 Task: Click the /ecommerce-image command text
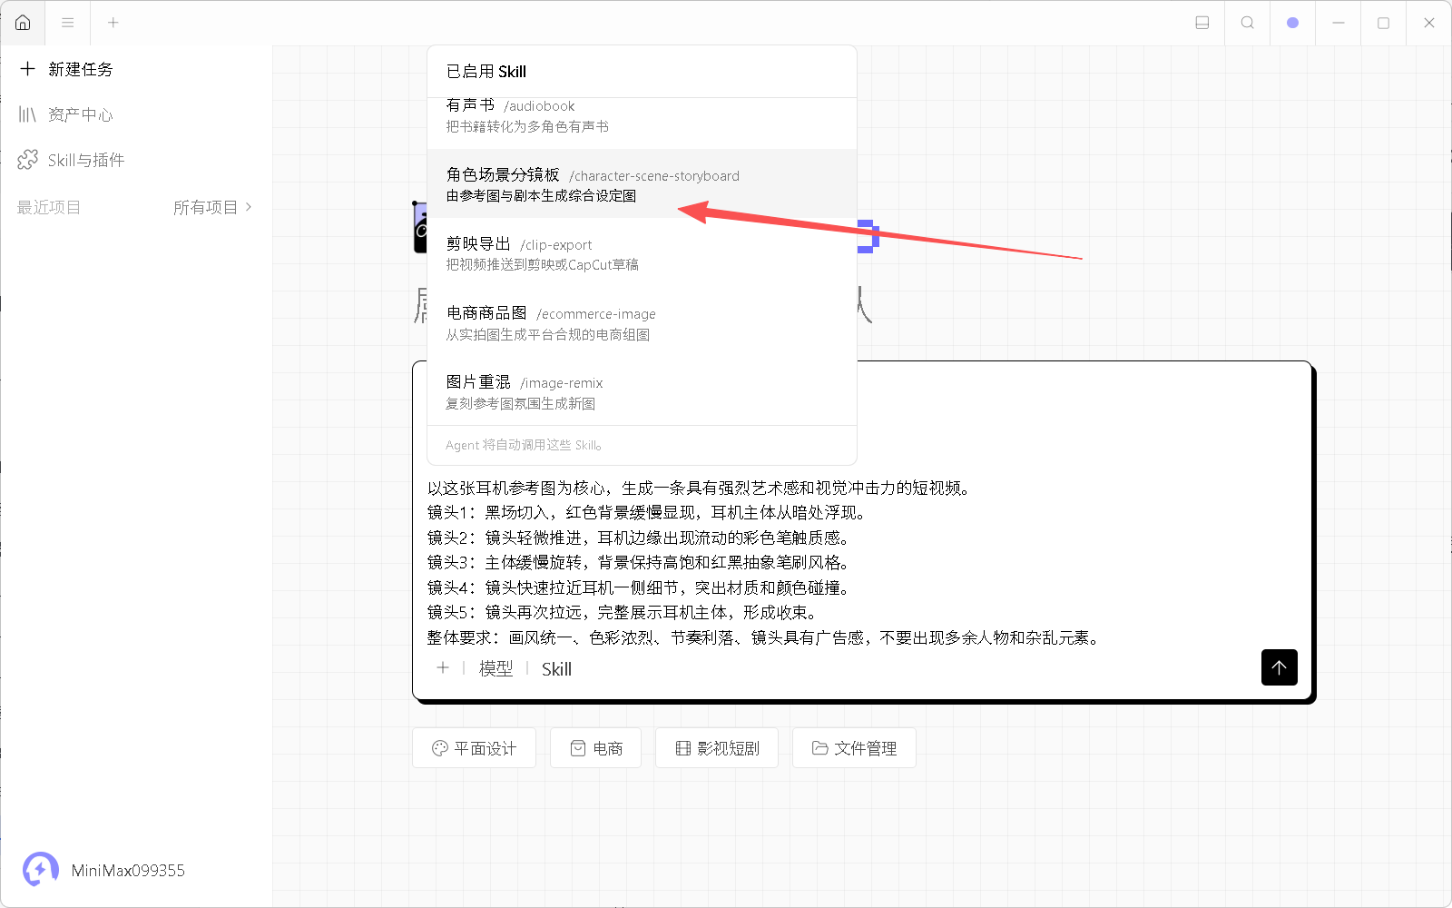[x=596, y=314]
